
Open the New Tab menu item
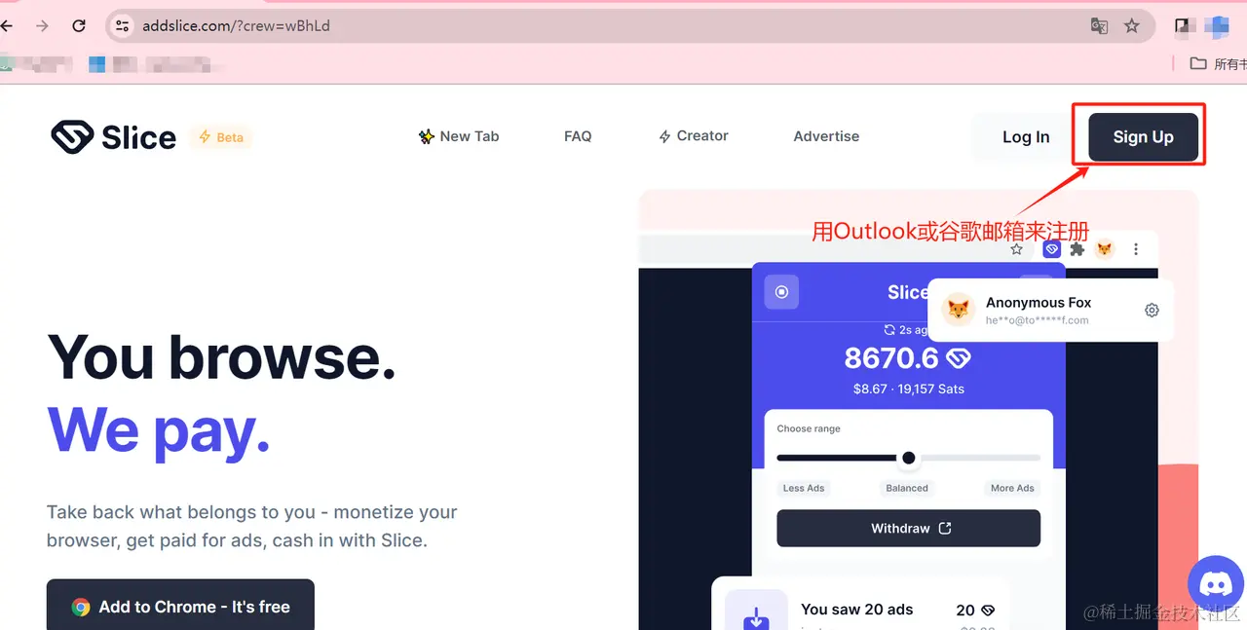pyautogui.click(x=459, y=136)
